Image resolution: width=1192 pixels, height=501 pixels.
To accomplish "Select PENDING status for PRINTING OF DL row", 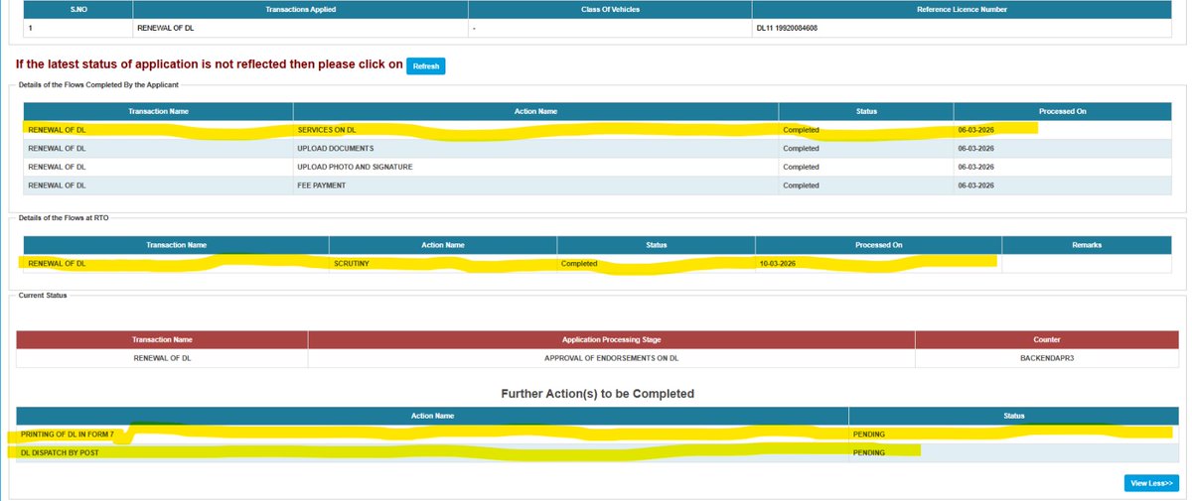I will tap(869, 435).
